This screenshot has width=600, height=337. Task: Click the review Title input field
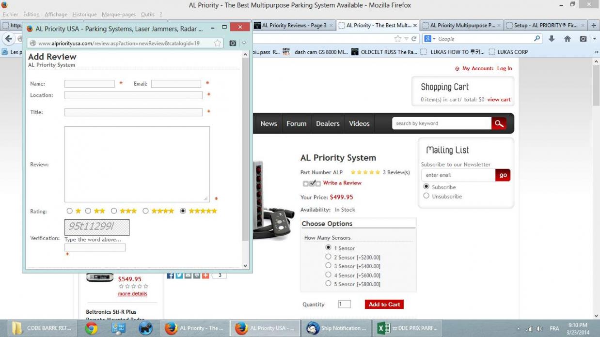click(x=133, y=112)
